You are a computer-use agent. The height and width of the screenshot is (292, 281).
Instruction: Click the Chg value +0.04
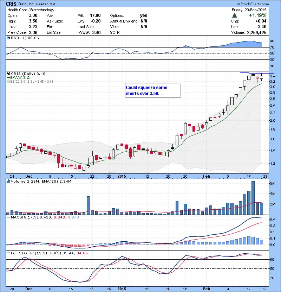261,21
